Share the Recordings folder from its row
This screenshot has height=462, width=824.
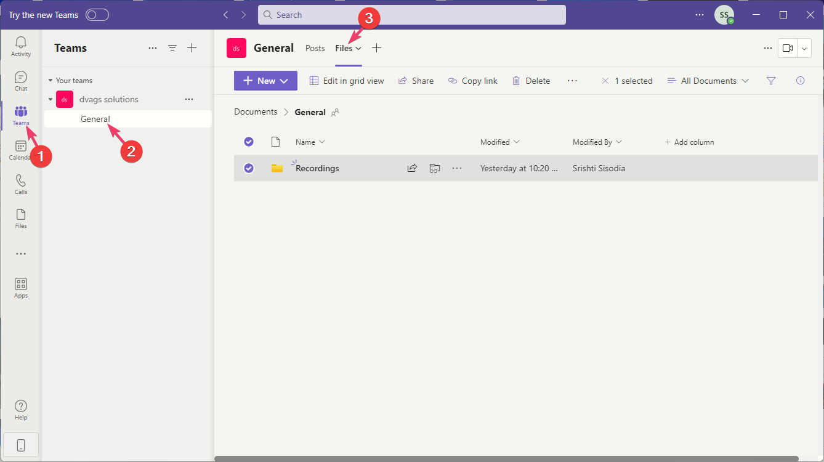tap(413, 168)
